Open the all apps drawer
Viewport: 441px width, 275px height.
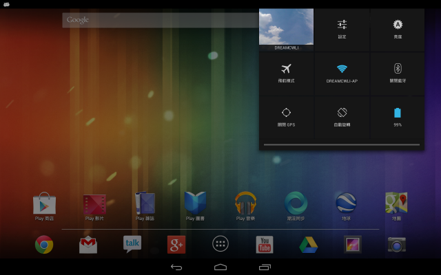coord(220,243)
